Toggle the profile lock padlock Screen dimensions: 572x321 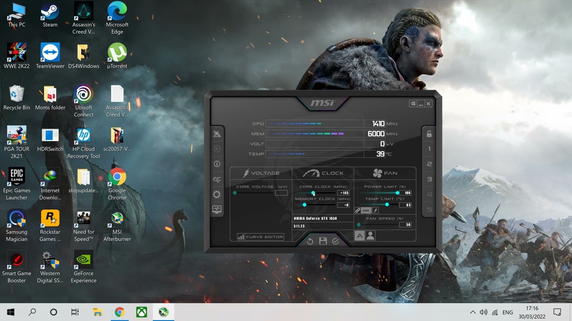tap(429, 134)
